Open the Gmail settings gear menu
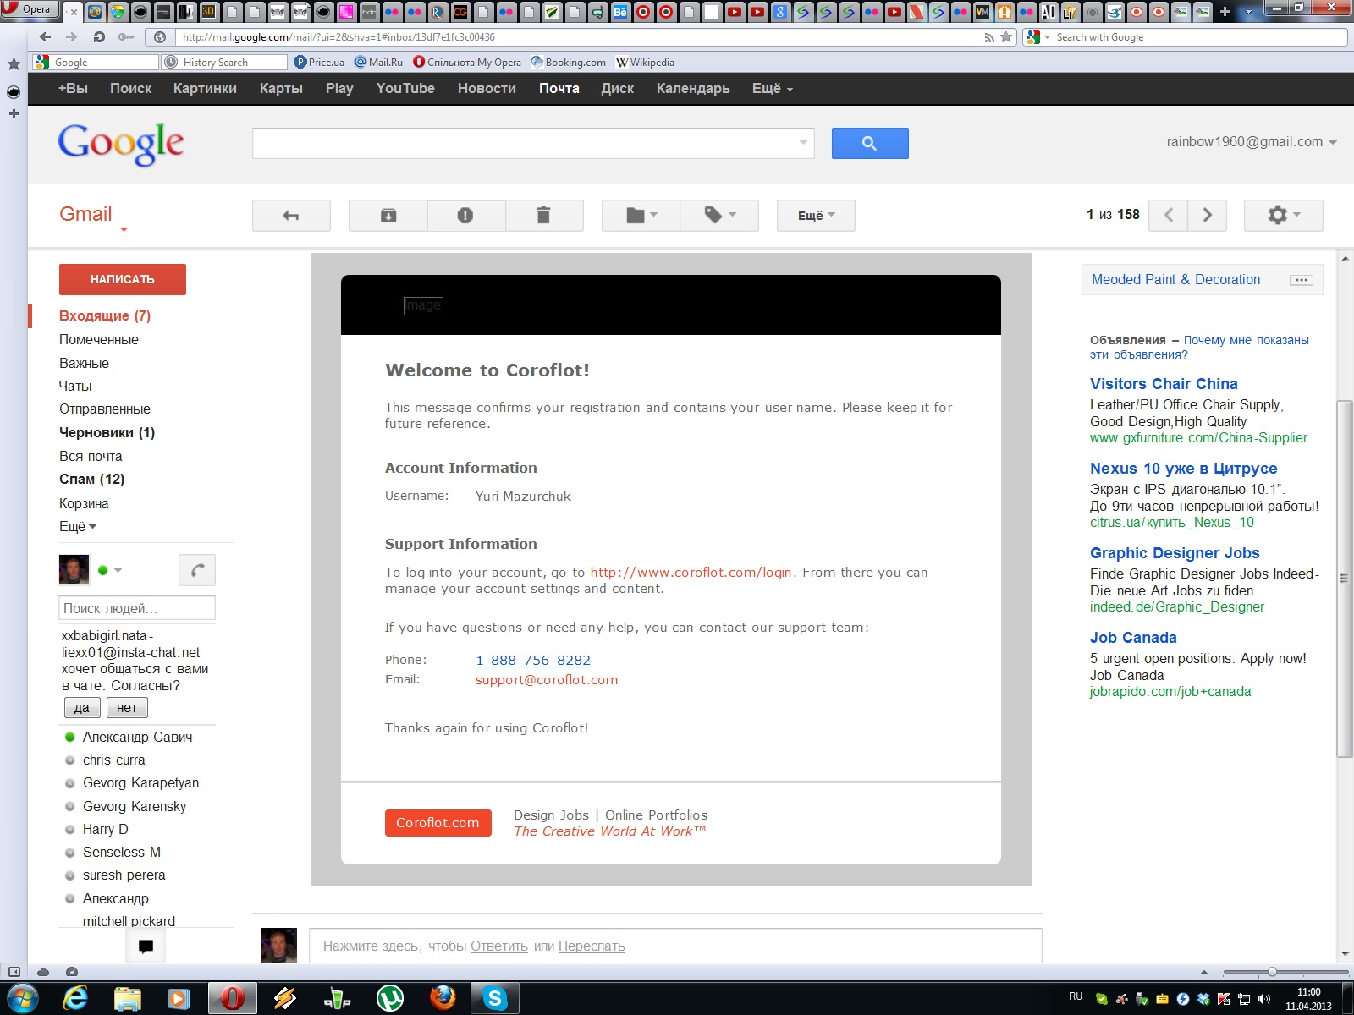This screenshot has width=1354, height=1015. tap(1283, 215)
